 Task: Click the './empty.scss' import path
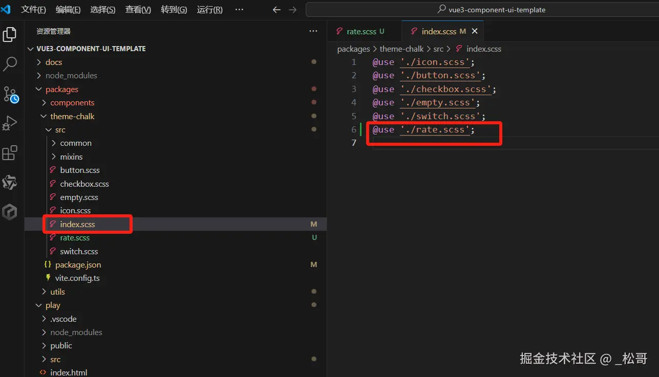click(x=438, y=102)
